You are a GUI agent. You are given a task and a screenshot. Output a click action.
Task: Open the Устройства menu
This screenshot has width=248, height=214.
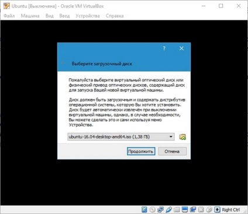pyautogui.click(x=88, y=16)
